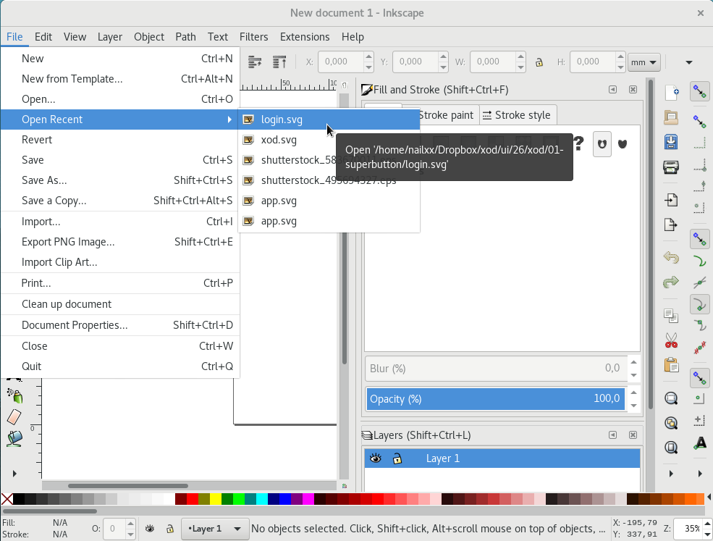This screenshot has width=713, height=541.
Task: Expand the left toolbox overflow arrow
Action: coord(14,474)
